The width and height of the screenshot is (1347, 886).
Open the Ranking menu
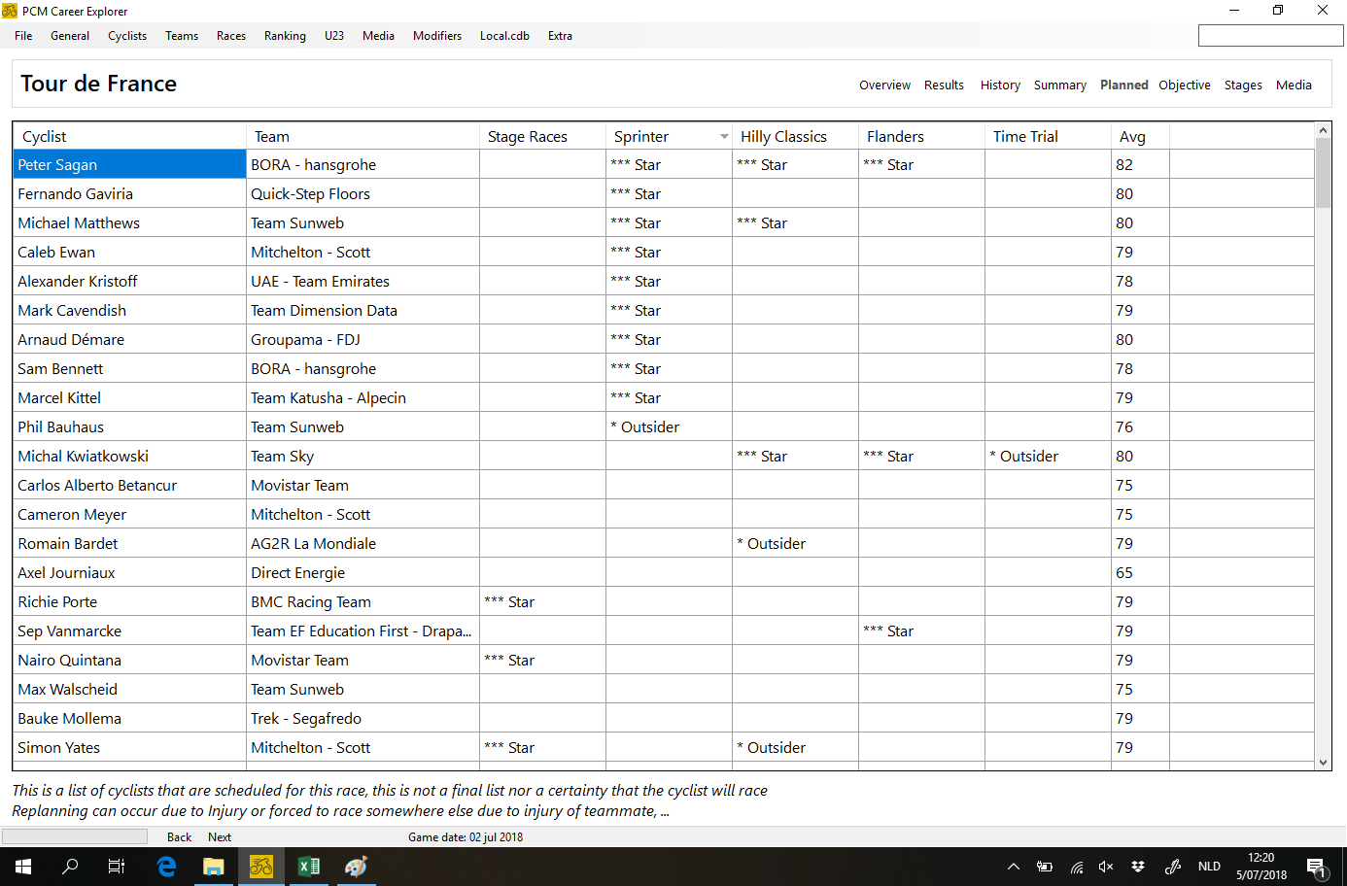click(285, 36)
